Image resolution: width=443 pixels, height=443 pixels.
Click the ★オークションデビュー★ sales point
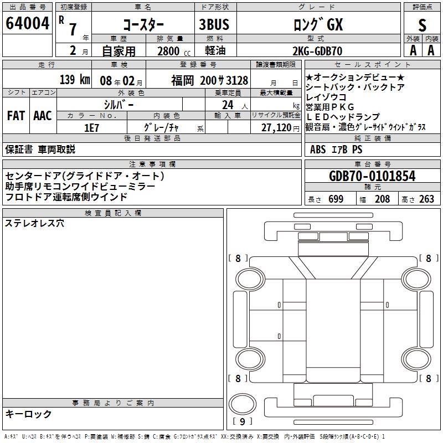coord(355,77)
